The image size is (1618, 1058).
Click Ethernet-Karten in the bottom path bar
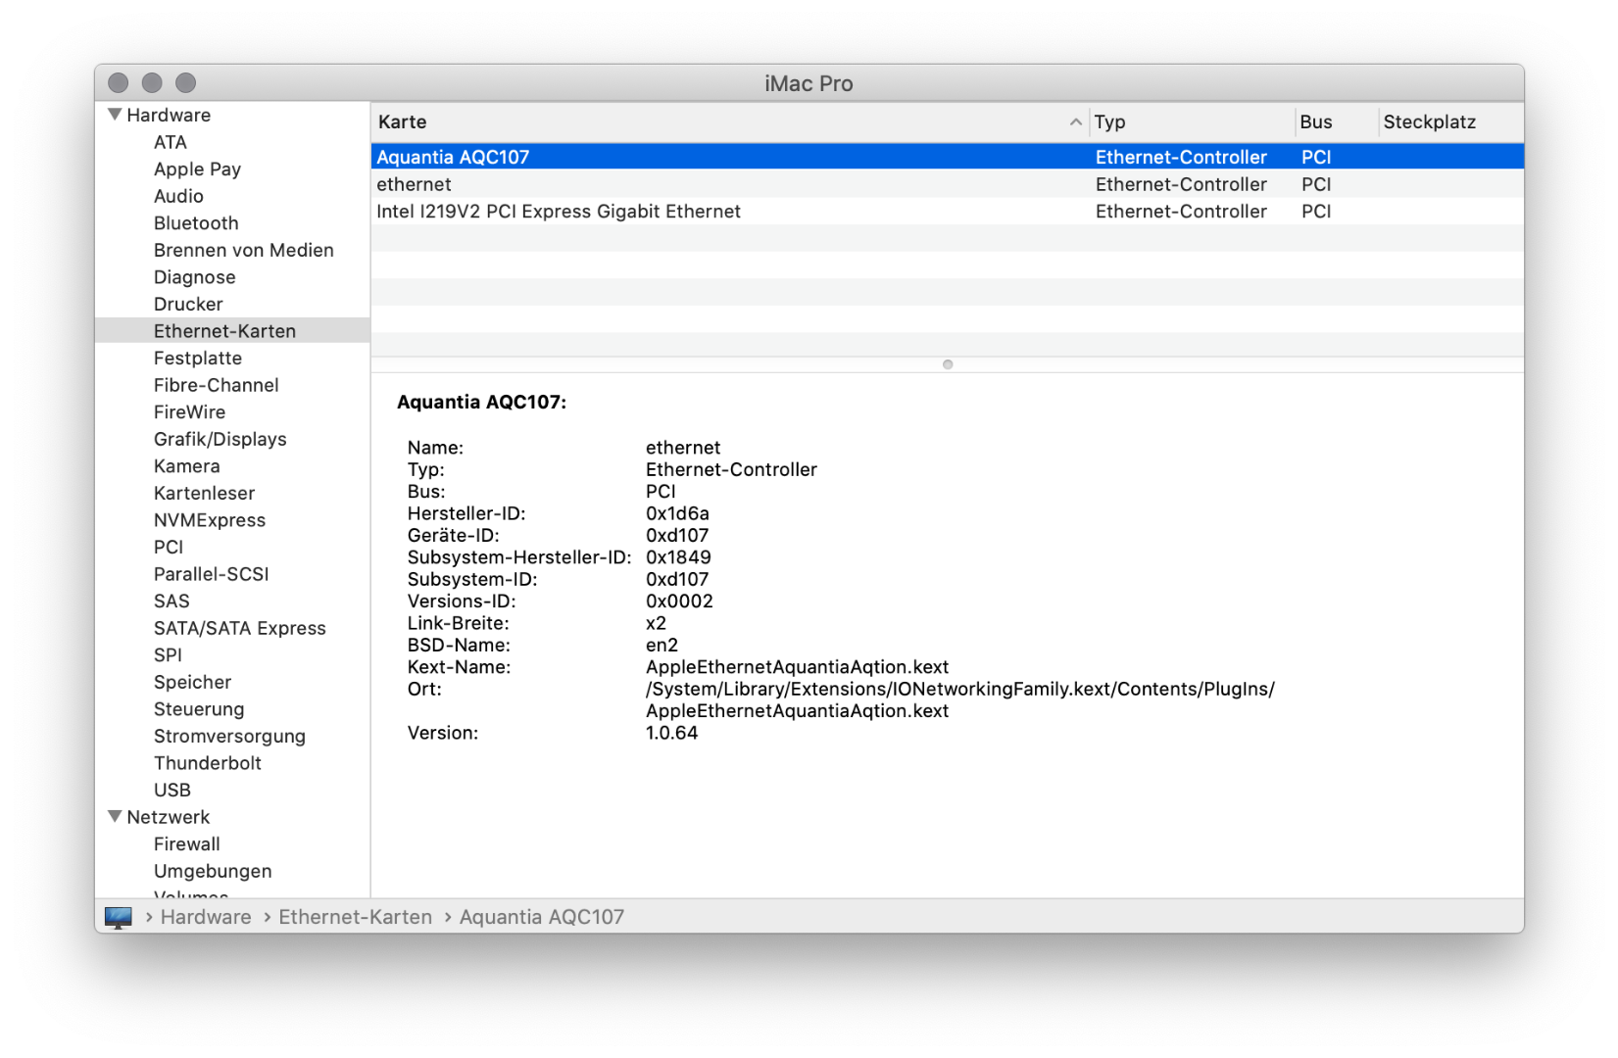coord(355,917)
